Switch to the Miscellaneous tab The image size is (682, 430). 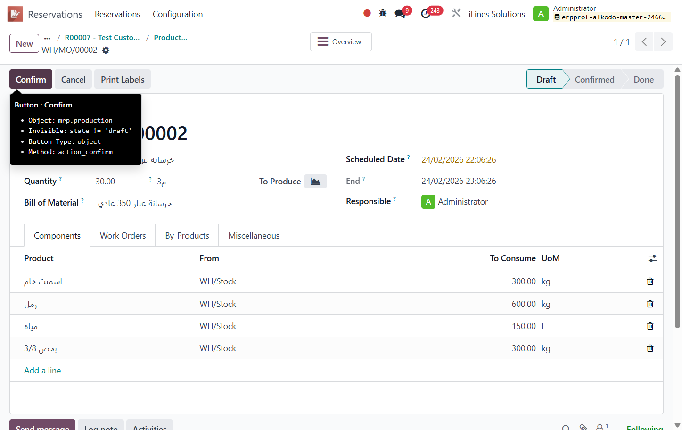click(254, 235)
